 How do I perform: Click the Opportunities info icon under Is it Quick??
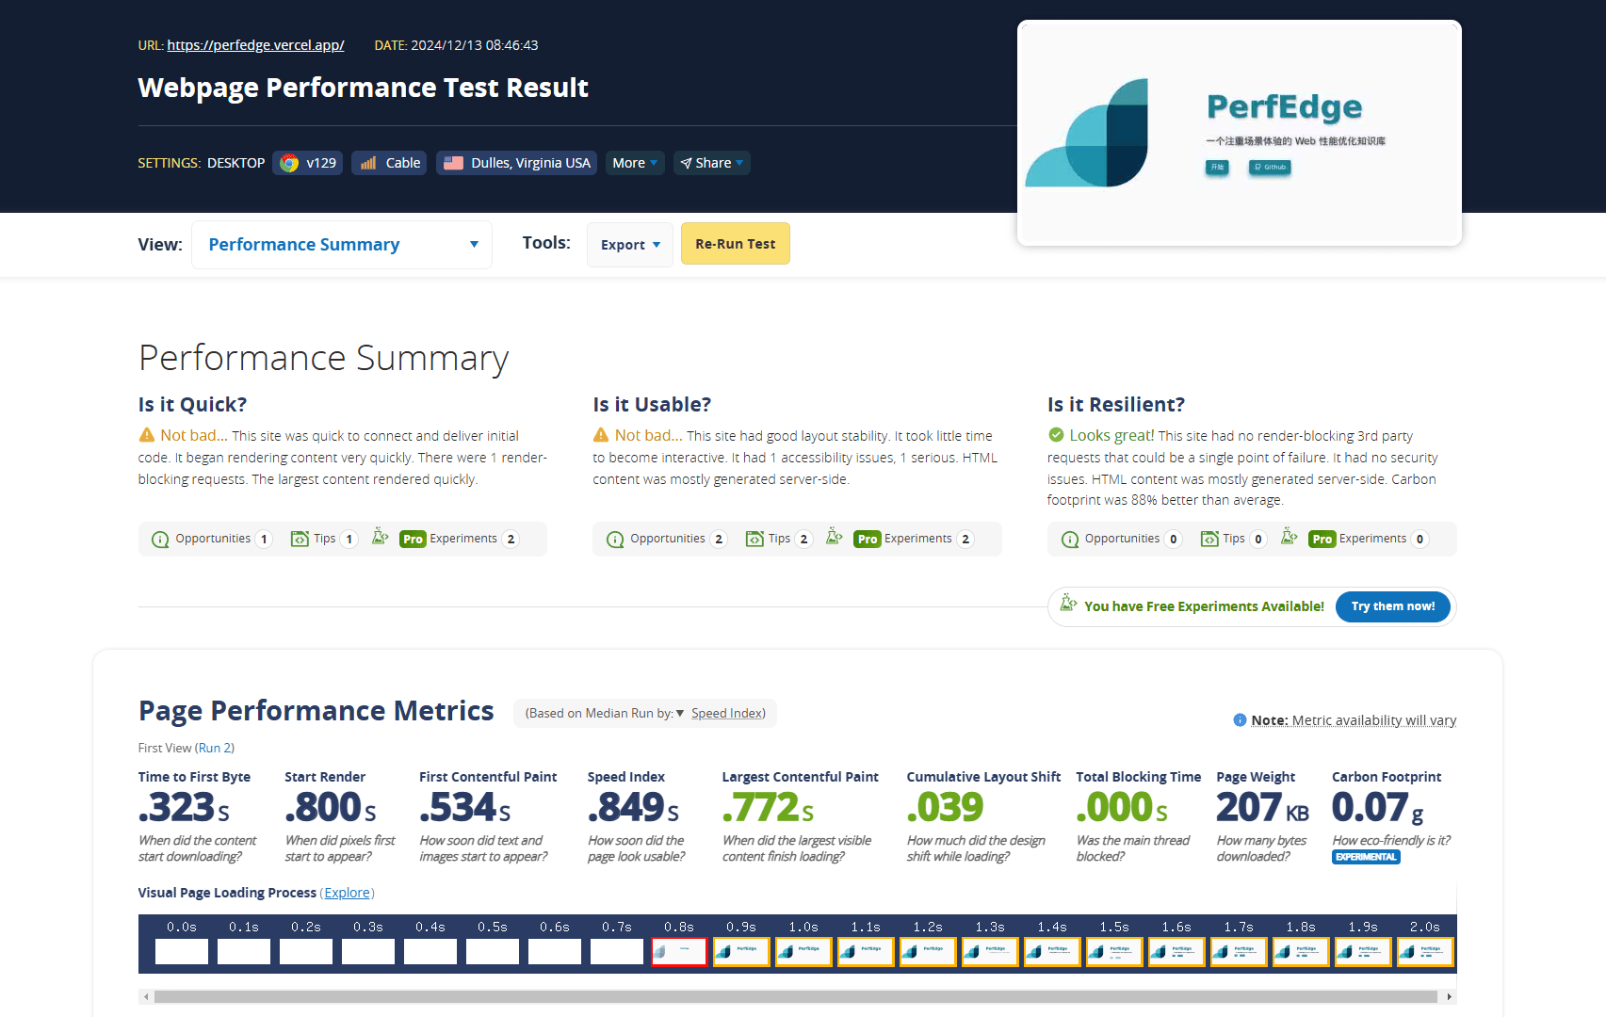(158, 538)
